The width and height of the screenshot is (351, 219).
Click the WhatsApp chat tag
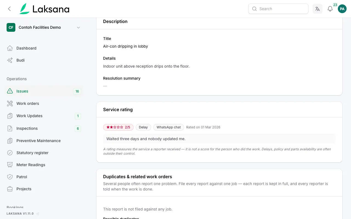click(x=169, y=127)
